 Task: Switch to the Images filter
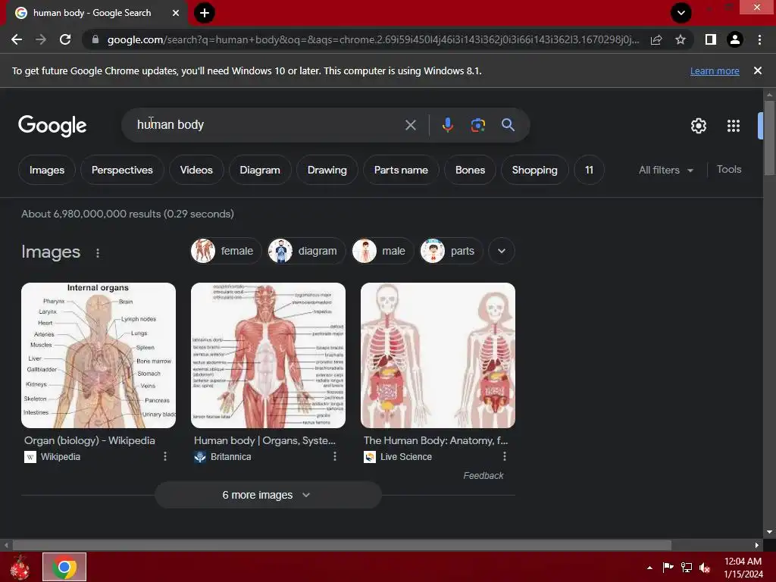coord(47,170)
